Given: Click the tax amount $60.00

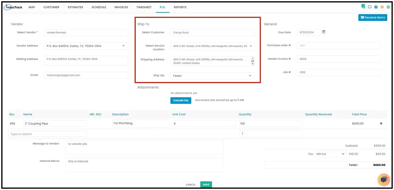Looking at the screenshot, I should 381,154.
